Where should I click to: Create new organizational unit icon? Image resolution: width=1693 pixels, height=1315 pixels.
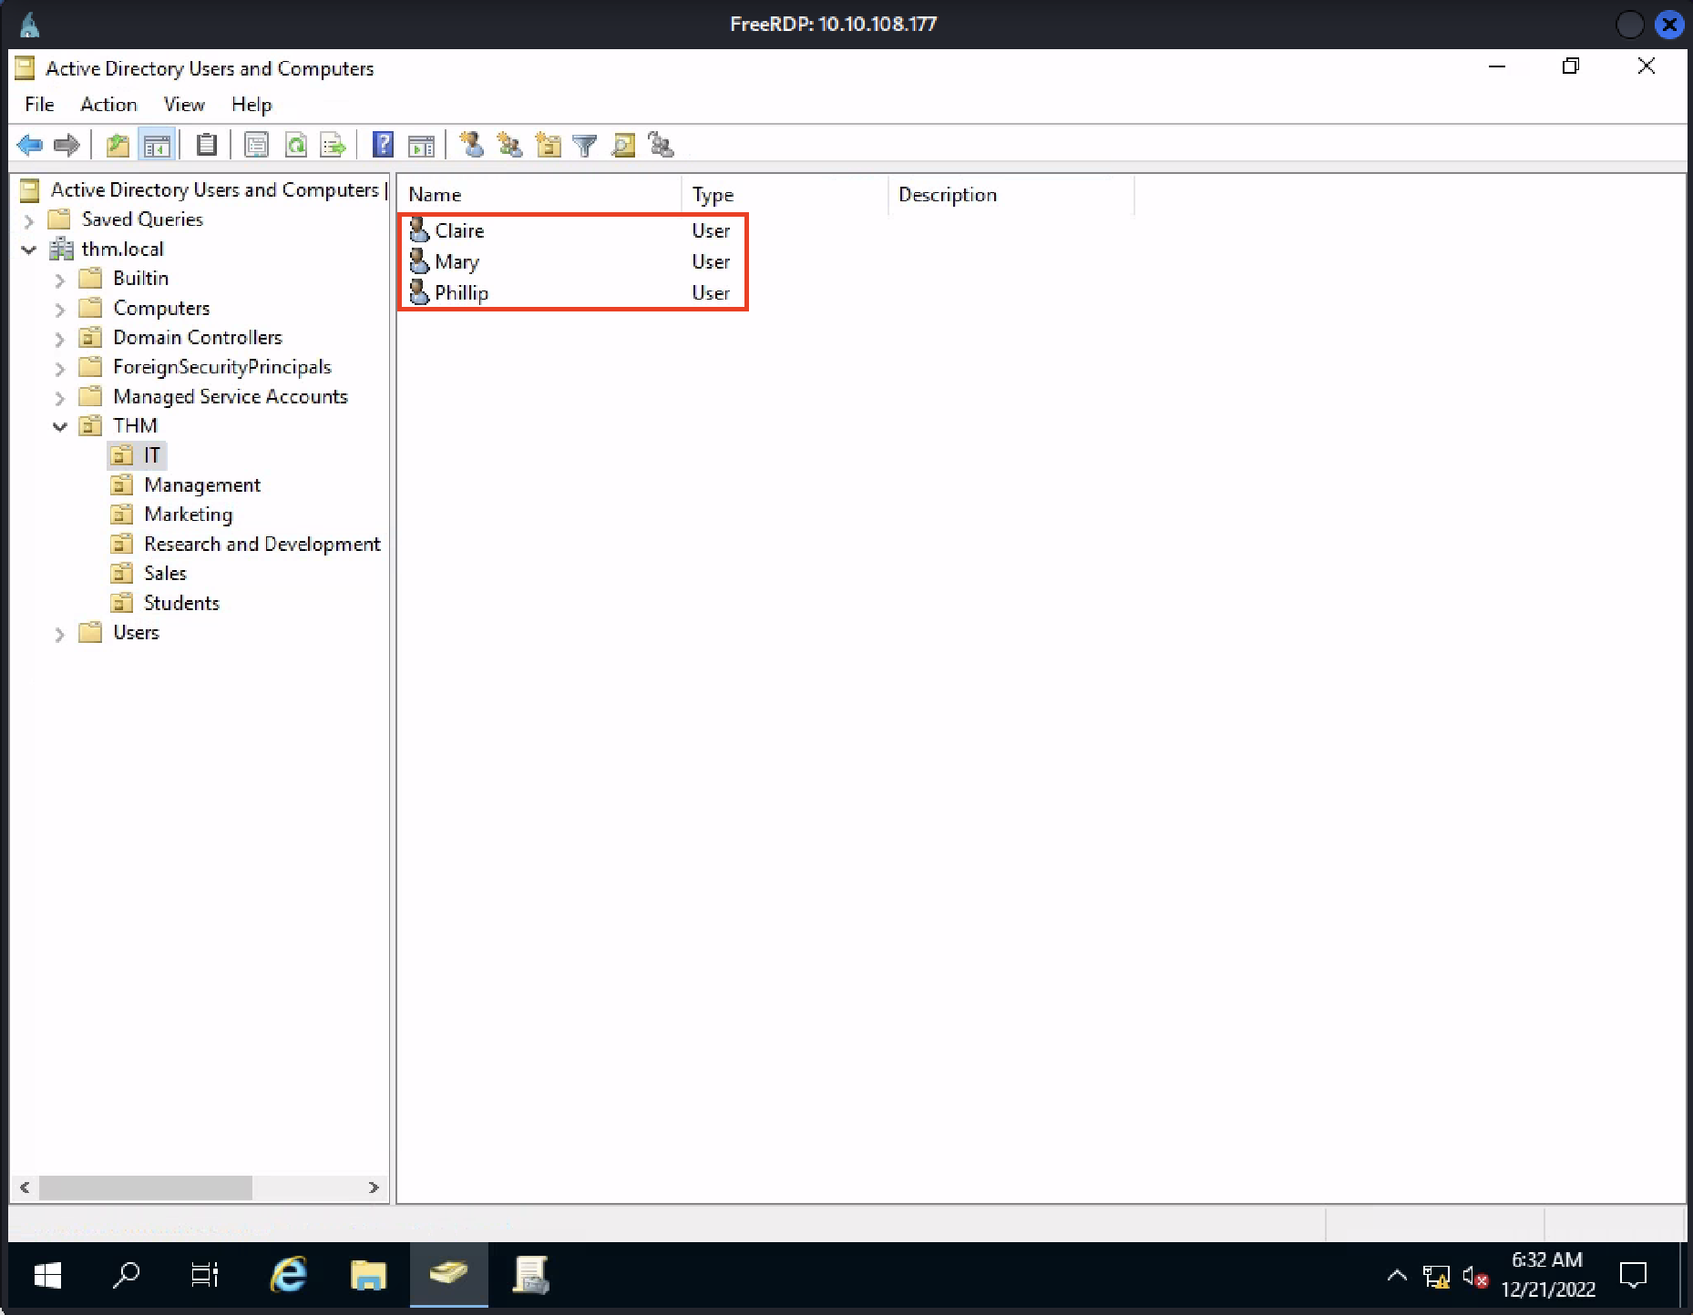(548, 145)
